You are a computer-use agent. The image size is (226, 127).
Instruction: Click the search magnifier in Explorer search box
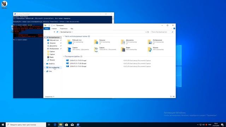pos(172,32)
